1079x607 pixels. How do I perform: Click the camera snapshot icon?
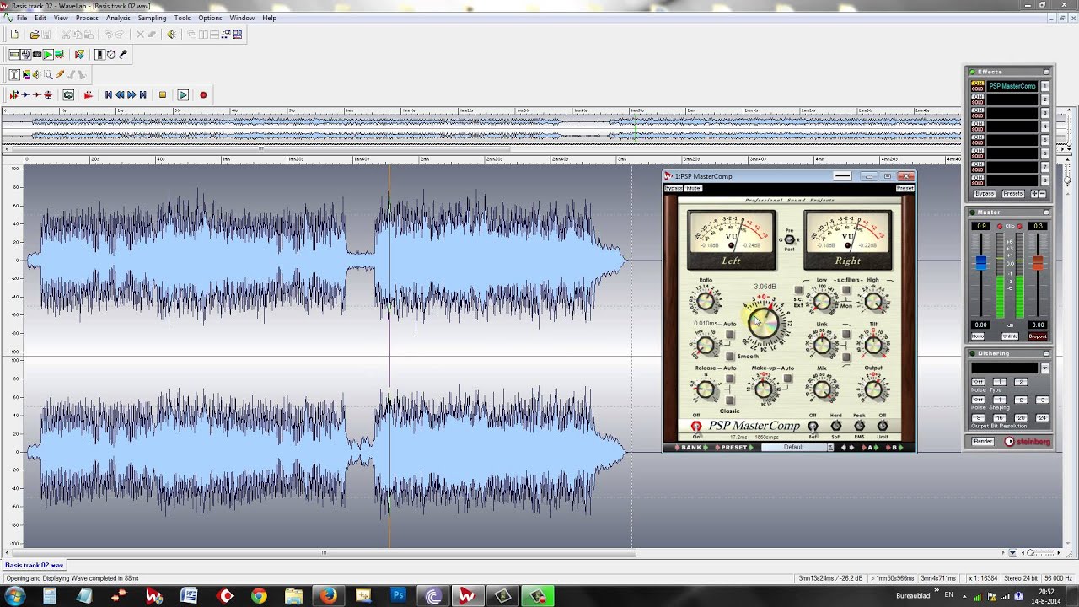coord(37,55)
